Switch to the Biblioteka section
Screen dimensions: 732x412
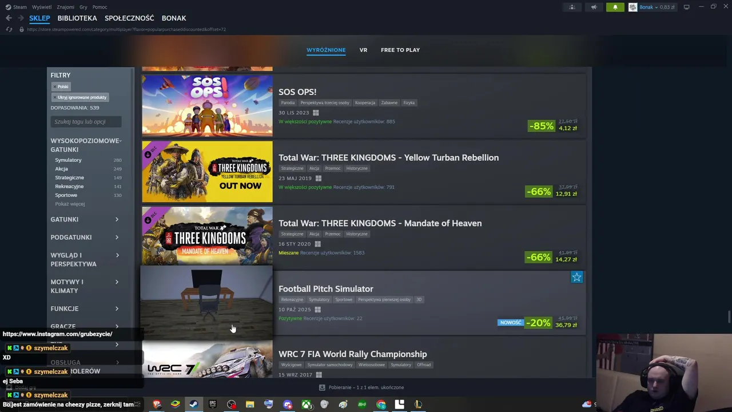tap(77, 18)
